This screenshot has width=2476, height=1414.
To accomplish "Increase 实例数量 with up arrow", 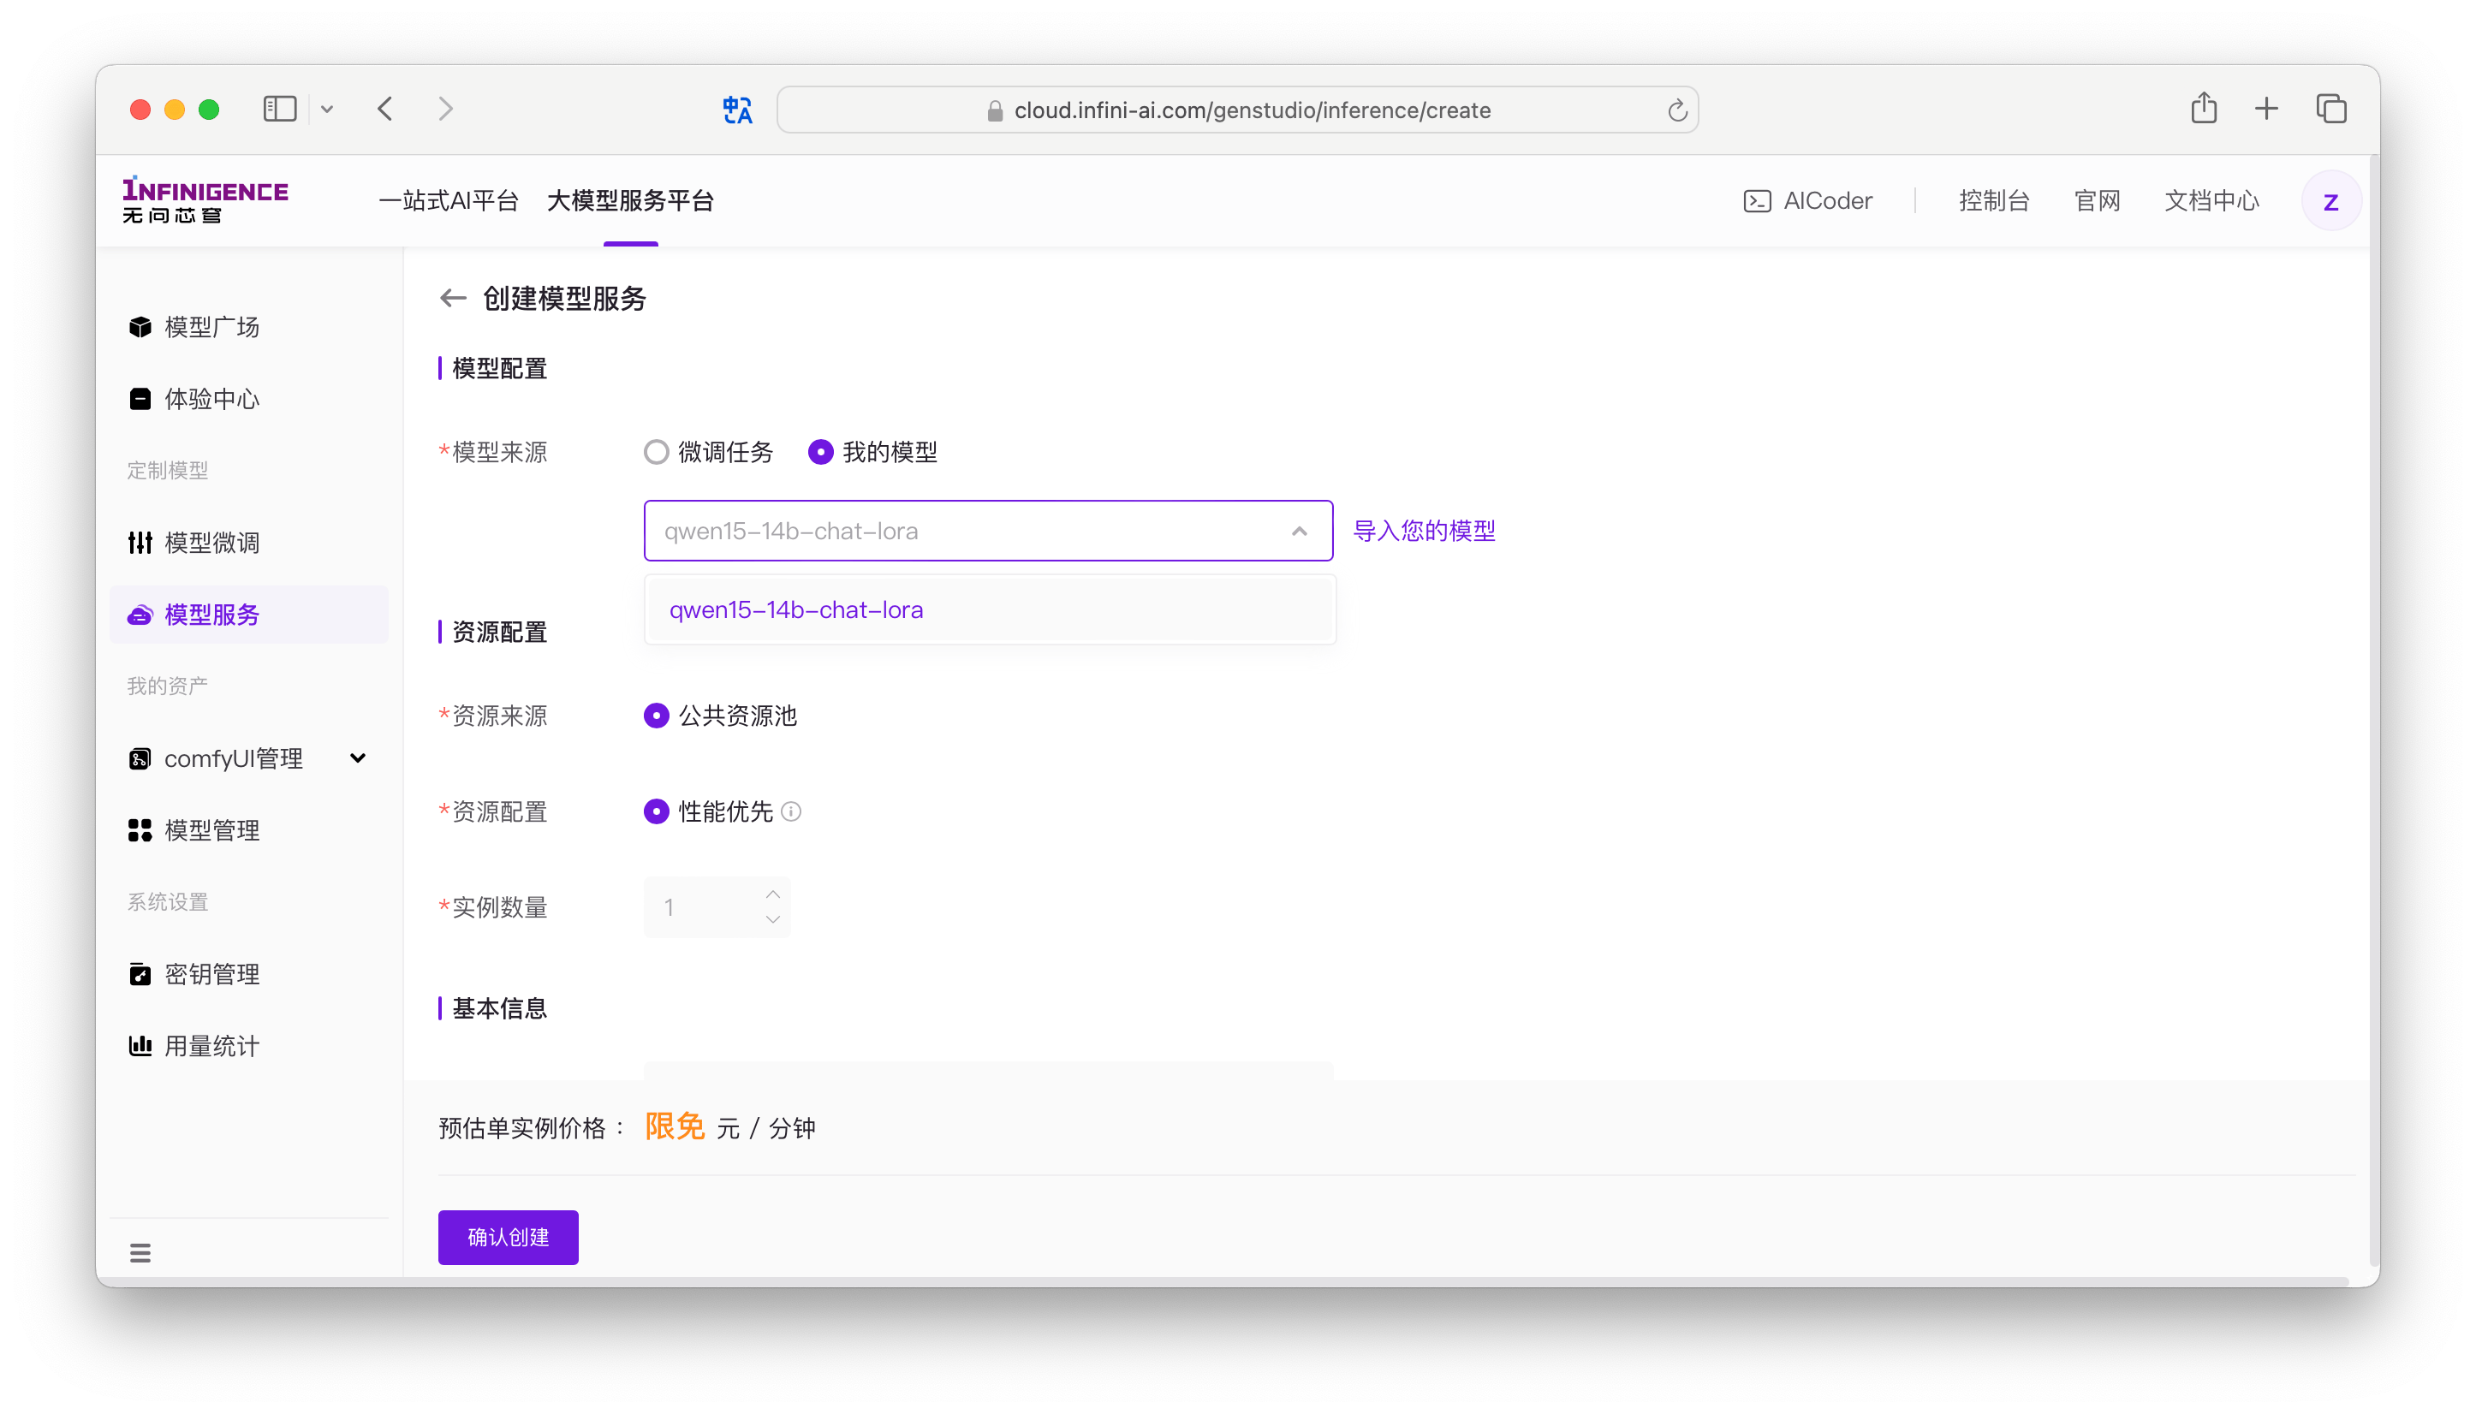I will tap(772, 894).
